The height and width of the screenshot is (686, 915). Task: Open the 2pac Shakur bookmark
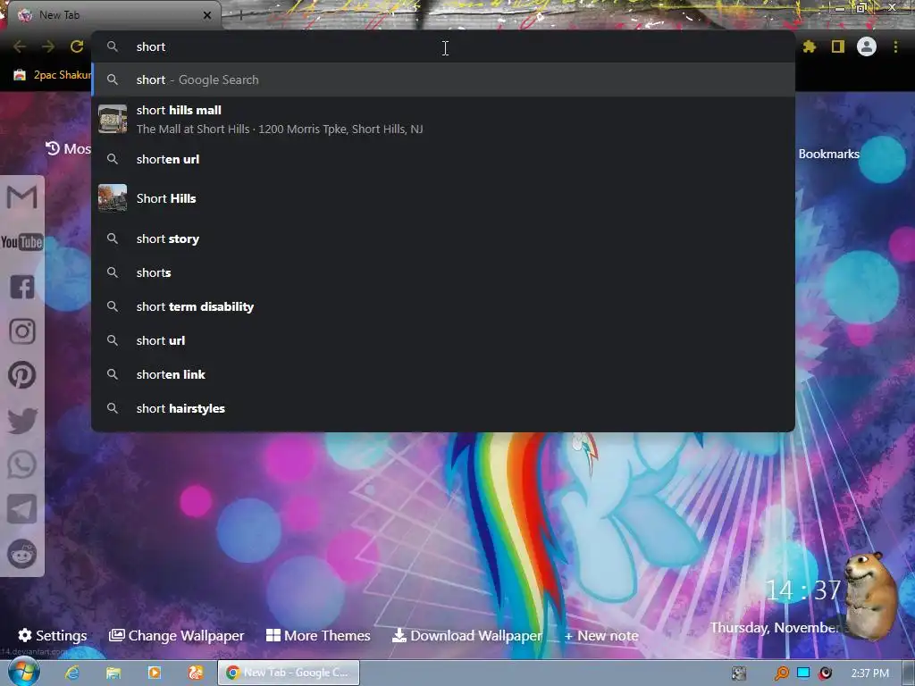coord(53,75)
